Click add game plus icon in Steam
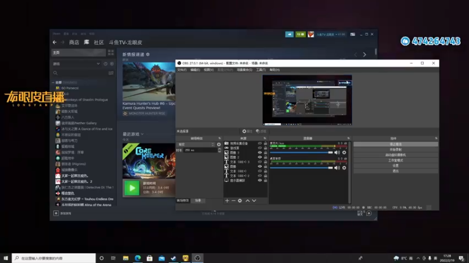469x263 pixels. point(56,213)
